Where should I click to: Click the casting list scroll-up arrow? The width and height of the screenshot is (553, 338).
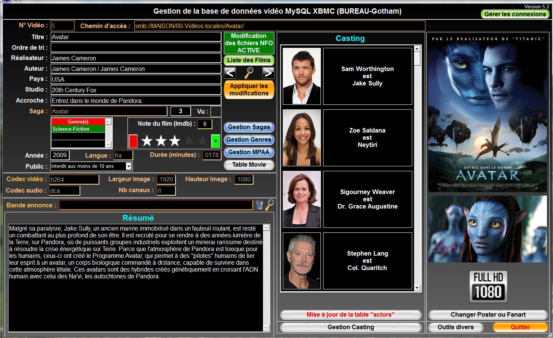(417, 49)
